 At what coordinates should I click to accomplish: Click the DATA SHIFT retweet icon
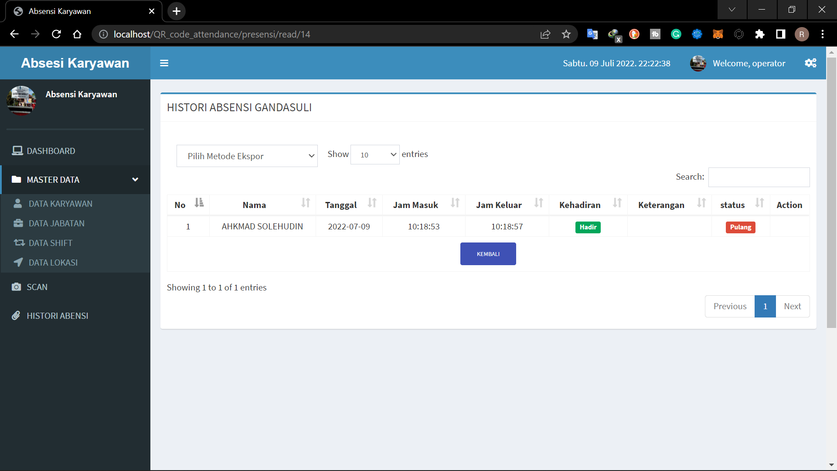click(x=19, y=242)
